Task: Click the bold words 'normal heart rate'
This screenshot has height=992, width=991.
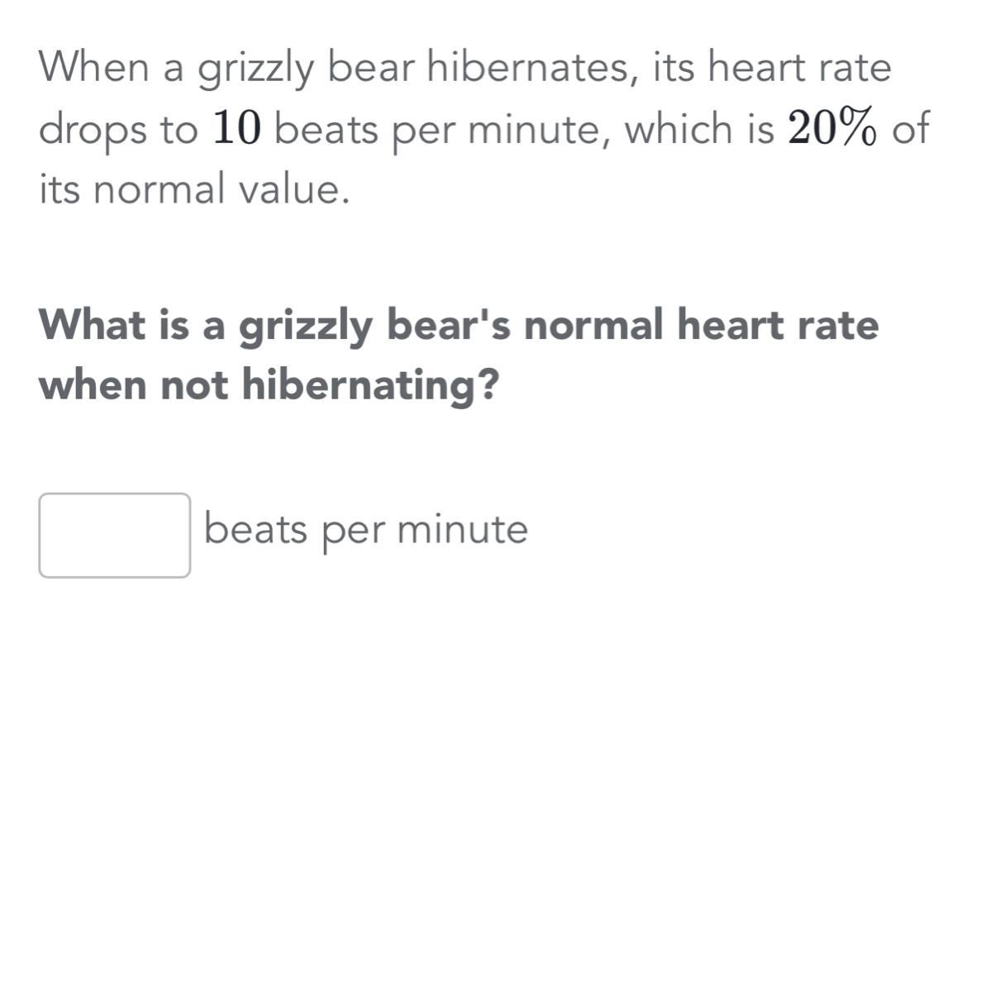Action: tap(702, 325)
